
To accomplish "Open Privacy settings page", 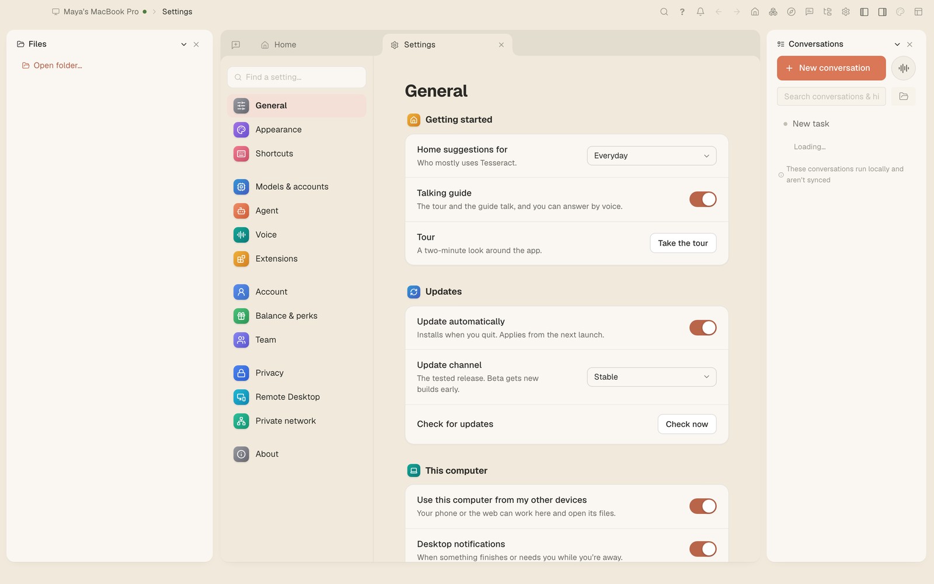I will [297, 373].
